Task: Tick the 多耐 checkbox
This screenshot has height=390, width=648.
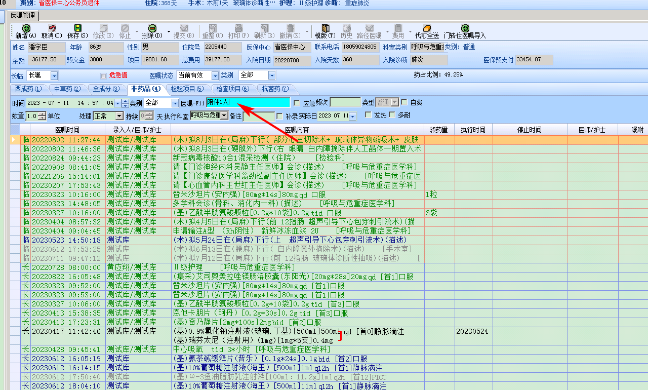Action: (392, 115)
